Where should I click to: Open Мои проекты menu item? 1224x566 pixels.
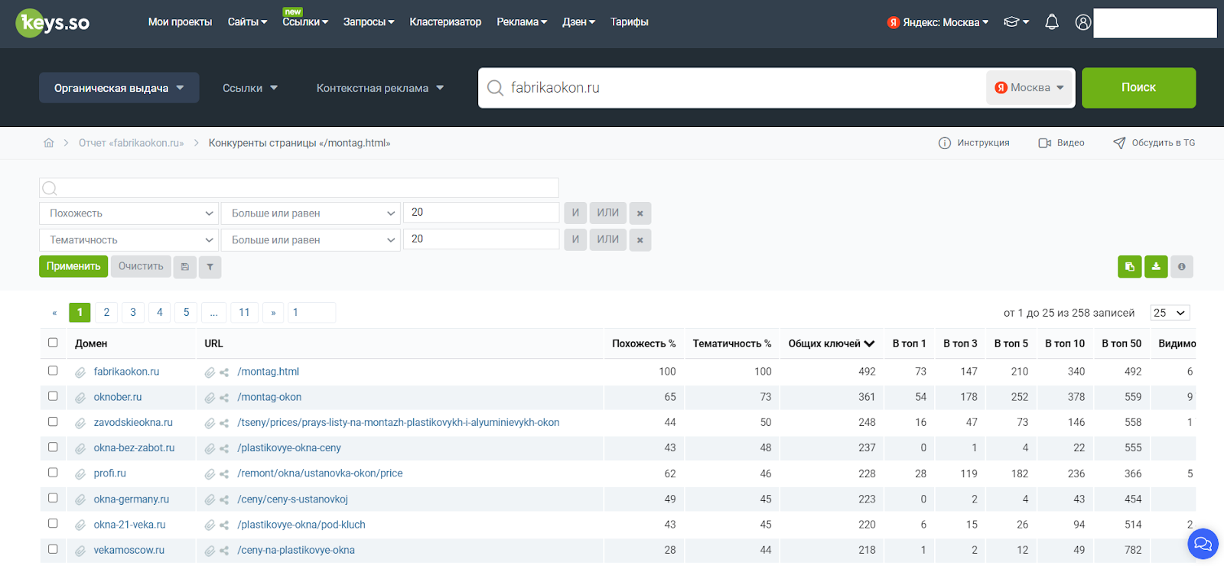[x=180, y=22]
